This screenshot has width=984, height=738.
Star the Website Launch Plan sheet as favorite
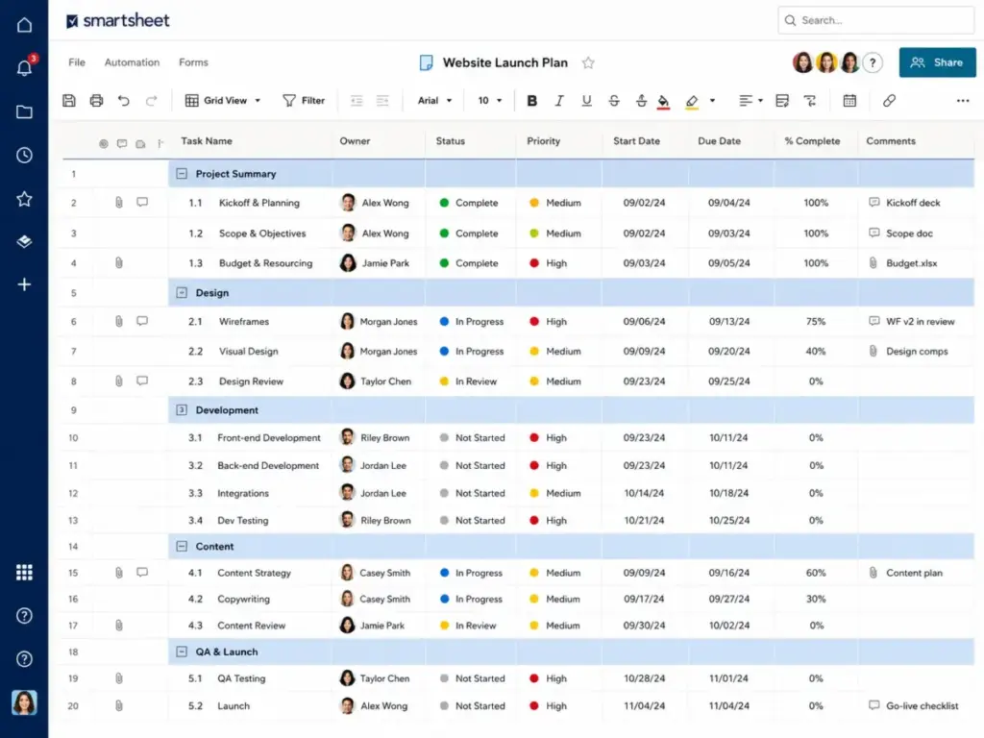click(588, 62)
